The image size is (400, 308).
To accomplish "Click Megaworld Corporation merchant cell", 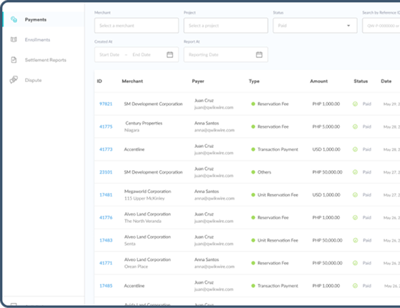I will [148, 191].
